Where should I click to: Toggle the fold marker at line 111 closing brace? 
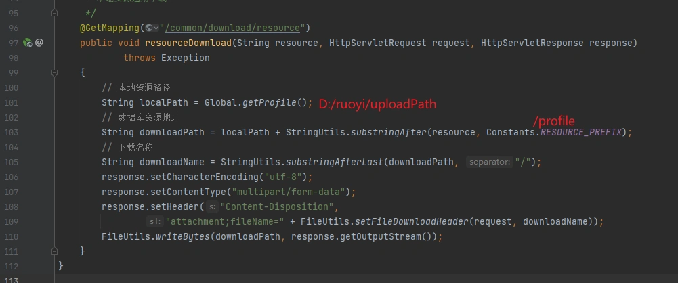pyautogui.click(x=54, y=251)
